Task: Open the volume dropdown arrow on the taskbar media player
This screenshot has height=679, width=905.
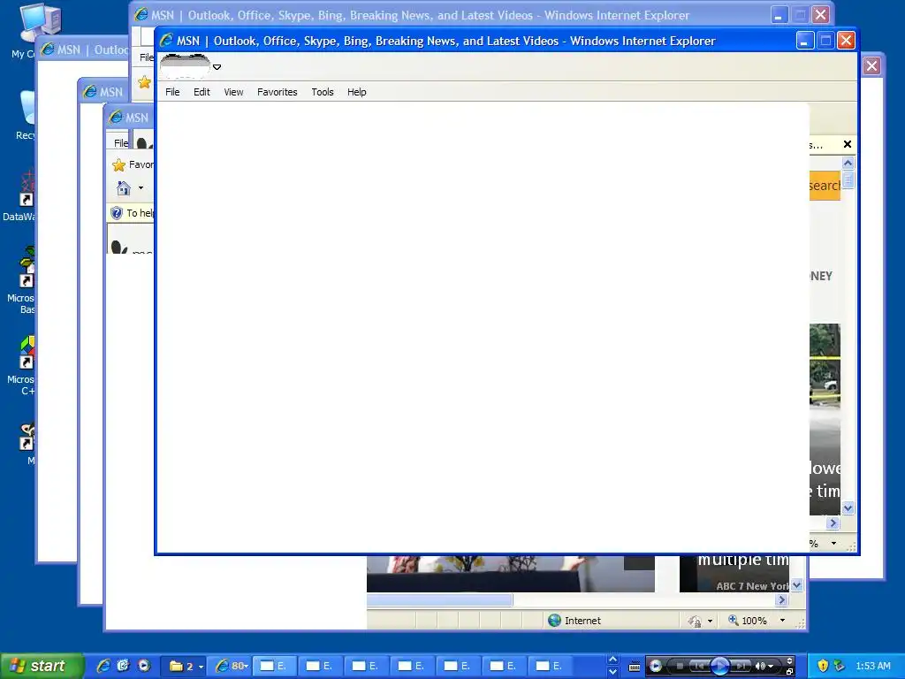Action: pyautogui.click(x=771, y=667)
